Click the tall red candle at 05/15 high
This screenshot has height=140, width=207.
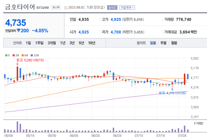(17, 73)
